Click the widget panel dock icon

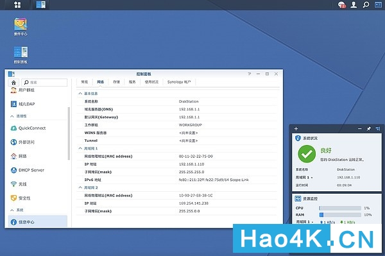click(x=378, y=128)
